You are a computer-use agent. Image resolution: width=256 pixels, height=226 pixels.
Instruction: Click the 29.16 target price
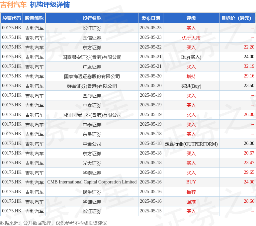point(249,76)
